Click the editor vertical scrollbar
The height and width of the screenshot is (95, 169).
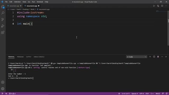168,28
